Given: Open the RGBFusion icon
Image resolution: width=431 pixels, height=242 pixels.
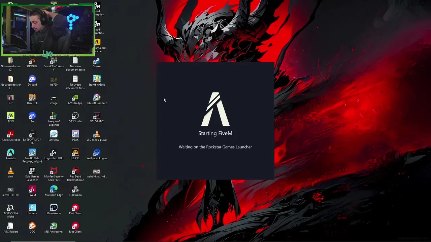Looking at the screenshot, I should pyautogui.click(x=75, y=191).
